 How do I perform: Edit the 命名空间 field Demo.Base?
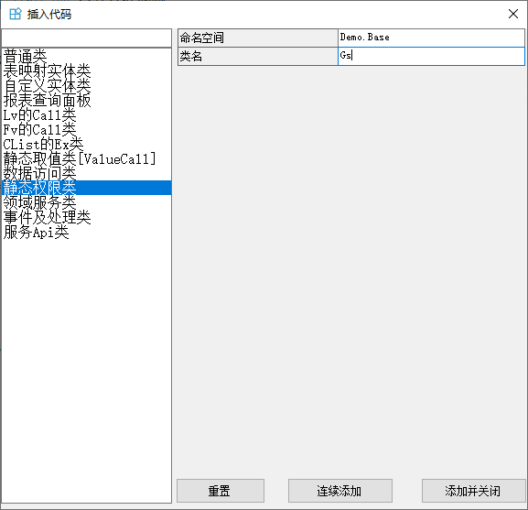[x=431, y=38]
